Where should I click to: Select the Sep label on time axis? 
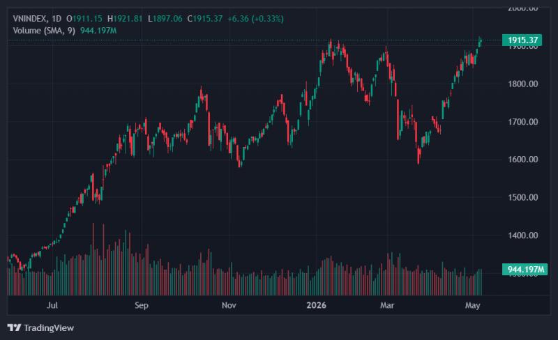click(142, 305)
